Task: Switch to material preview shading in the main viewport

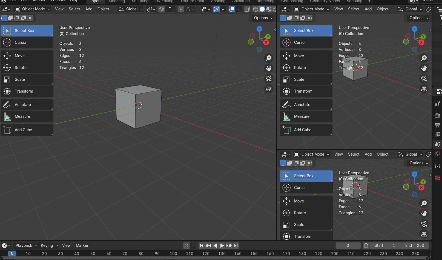Action: (x=269, y=9)
